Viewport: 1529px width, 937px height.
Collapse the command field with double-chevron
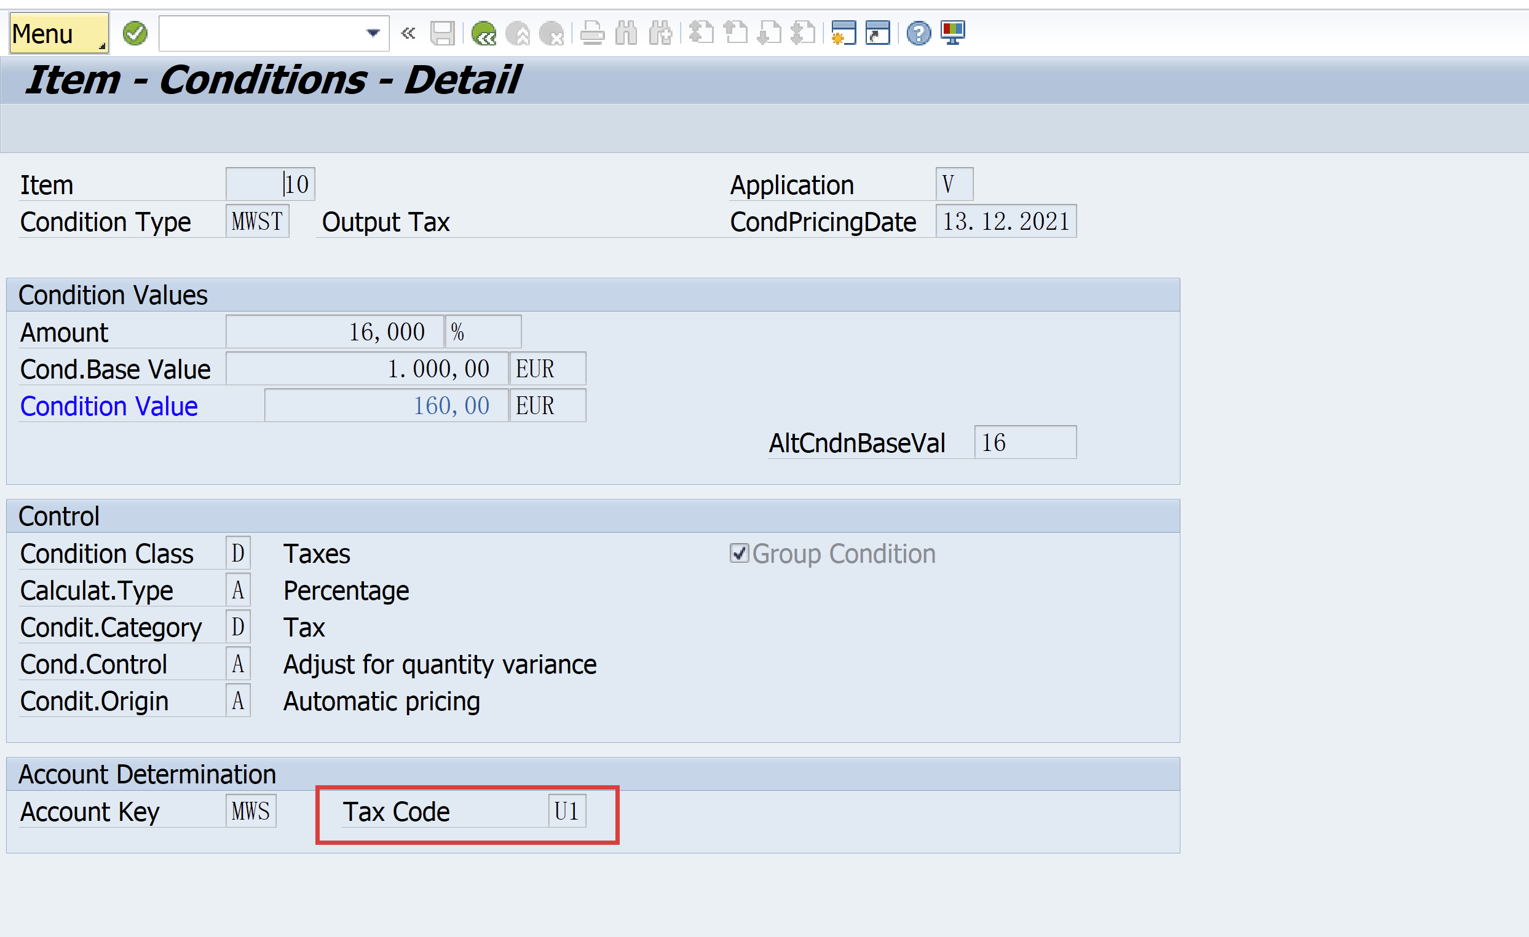click(408, 34)
